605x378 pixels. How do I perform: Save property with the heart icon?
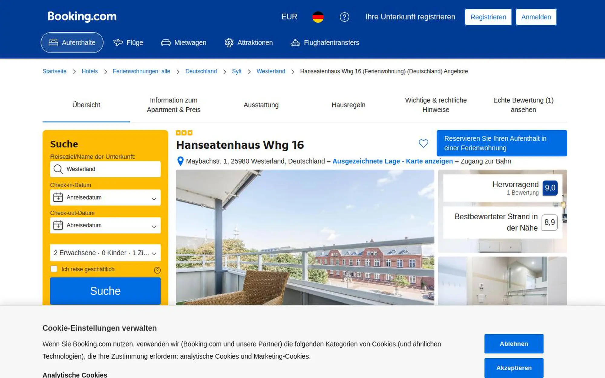click(423, 143)
